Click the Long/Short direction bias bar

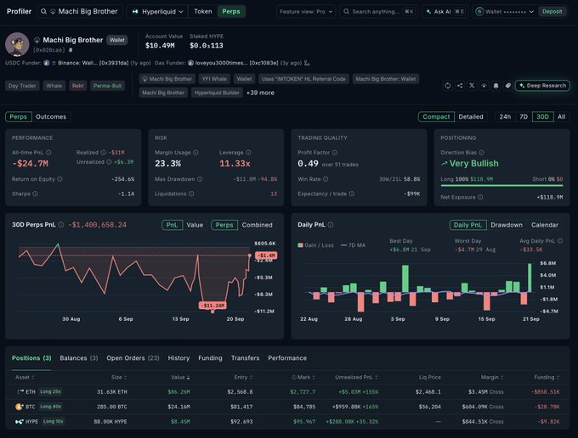pos(501,186)
